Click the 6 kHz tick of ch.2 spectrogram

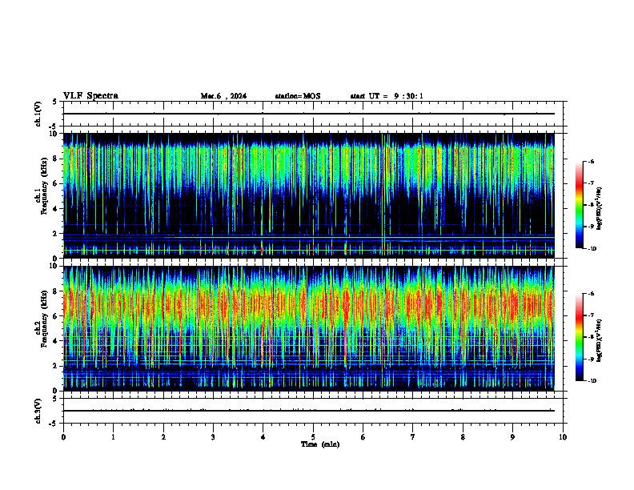tap(55, 316)
